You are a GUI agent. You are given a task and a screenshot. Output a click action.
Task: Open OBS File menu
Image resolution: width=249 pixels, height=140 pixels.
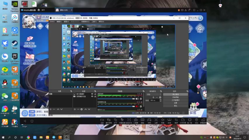coord(52,21)
